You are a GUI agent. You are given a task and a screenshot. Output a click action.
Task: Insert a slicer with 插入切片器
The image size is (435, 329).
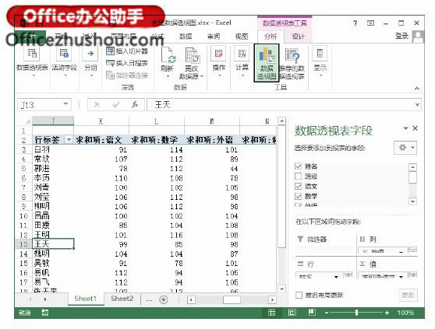127,51
